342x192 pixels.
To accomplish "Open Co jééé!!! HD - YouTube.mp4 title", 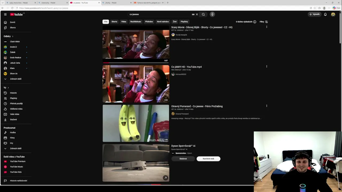I will [186, 67].
